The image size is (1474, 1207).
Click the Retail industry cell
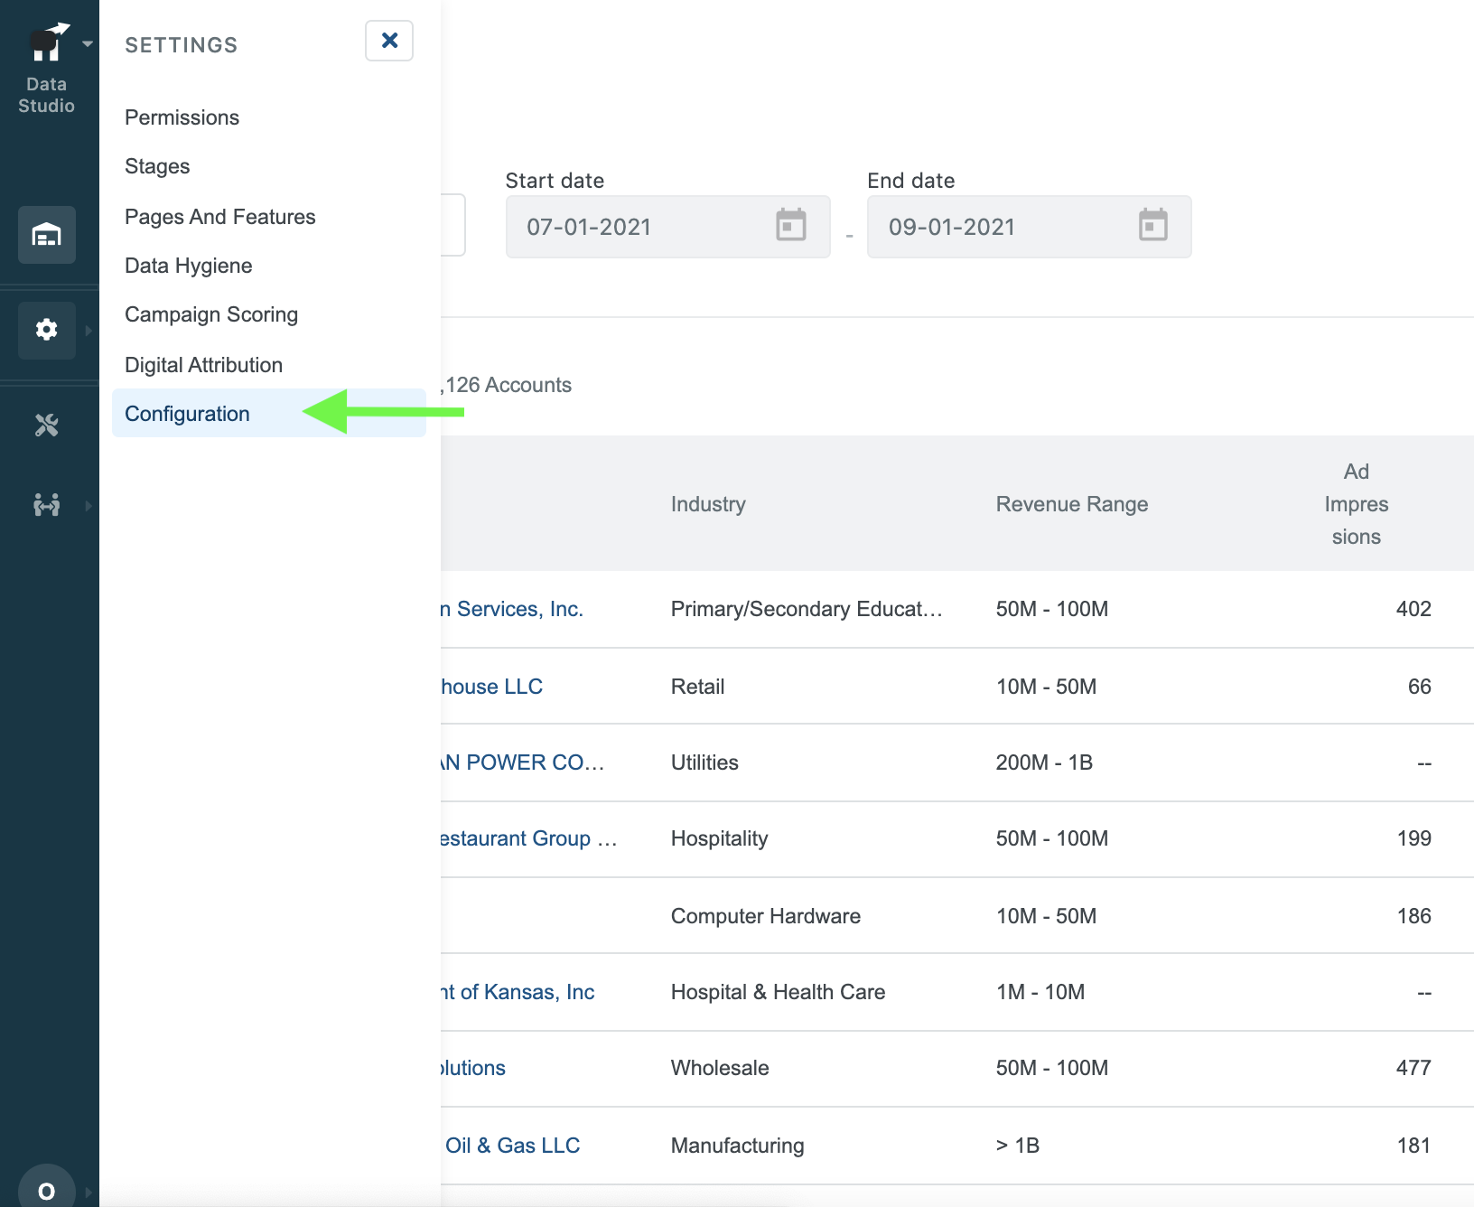697,687
